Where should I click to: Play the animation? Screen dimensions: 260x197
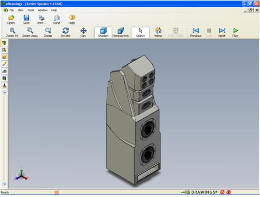(235, 33)
